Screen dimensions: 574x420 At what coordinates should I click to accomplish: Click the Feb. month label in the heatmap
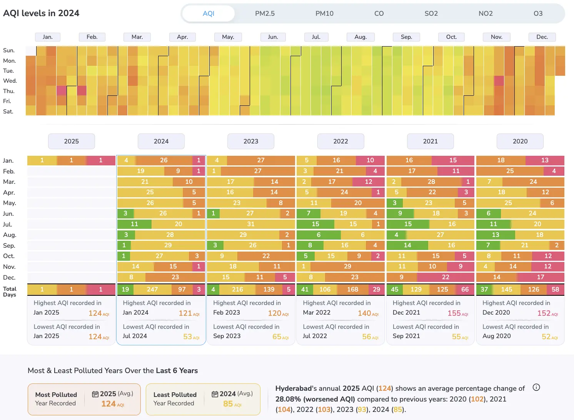point(92,37)
